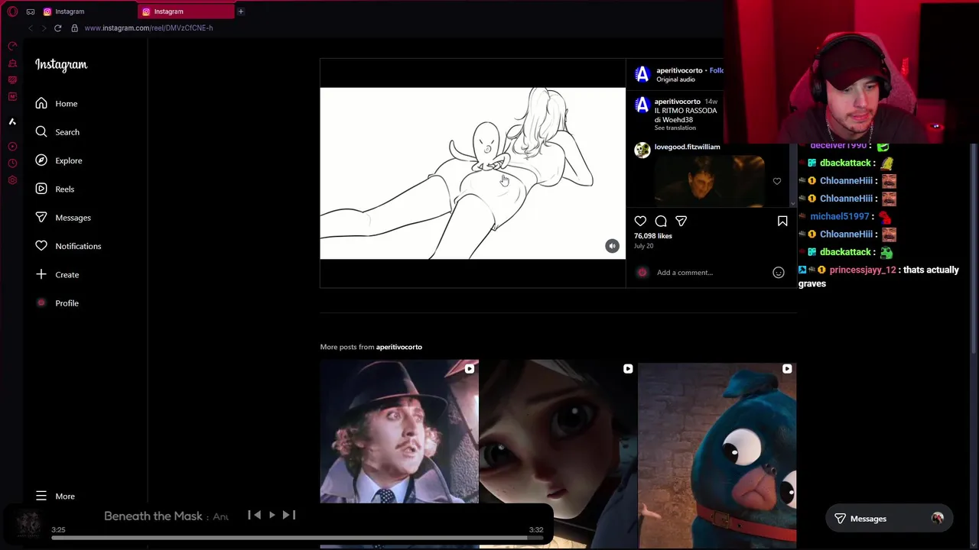979x550 pixels.
Task: Open the Explore page
Action: coord(58,160)
